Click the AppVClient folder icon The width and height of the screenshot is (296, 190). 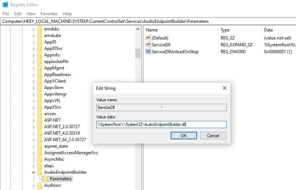(x=39, y=81)
